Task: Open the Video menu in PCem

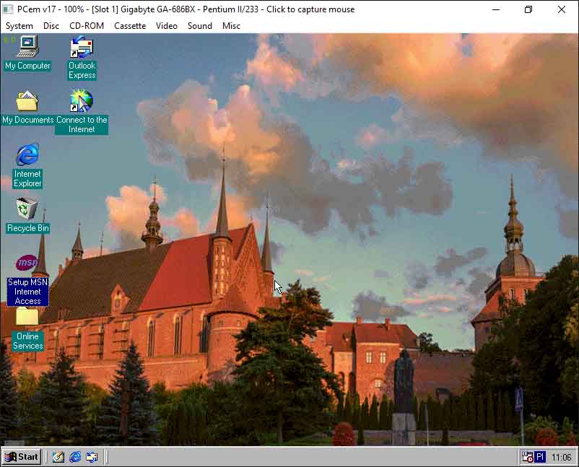Action: pyautogui.click(x=167, y=26)
